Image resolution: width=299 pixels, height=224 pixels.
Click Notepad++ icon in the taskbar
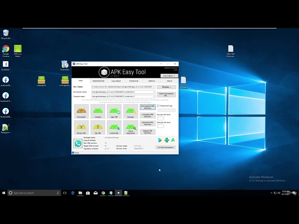[126, 193]
